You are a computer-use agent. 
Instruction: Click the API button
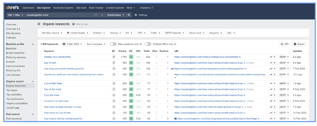[x=285, y=44]
